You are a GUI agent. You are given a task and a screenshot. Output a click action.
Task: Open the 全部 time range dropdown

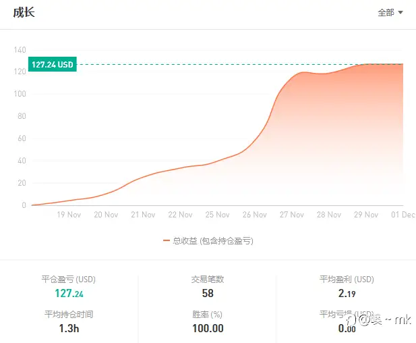[390, 12]
